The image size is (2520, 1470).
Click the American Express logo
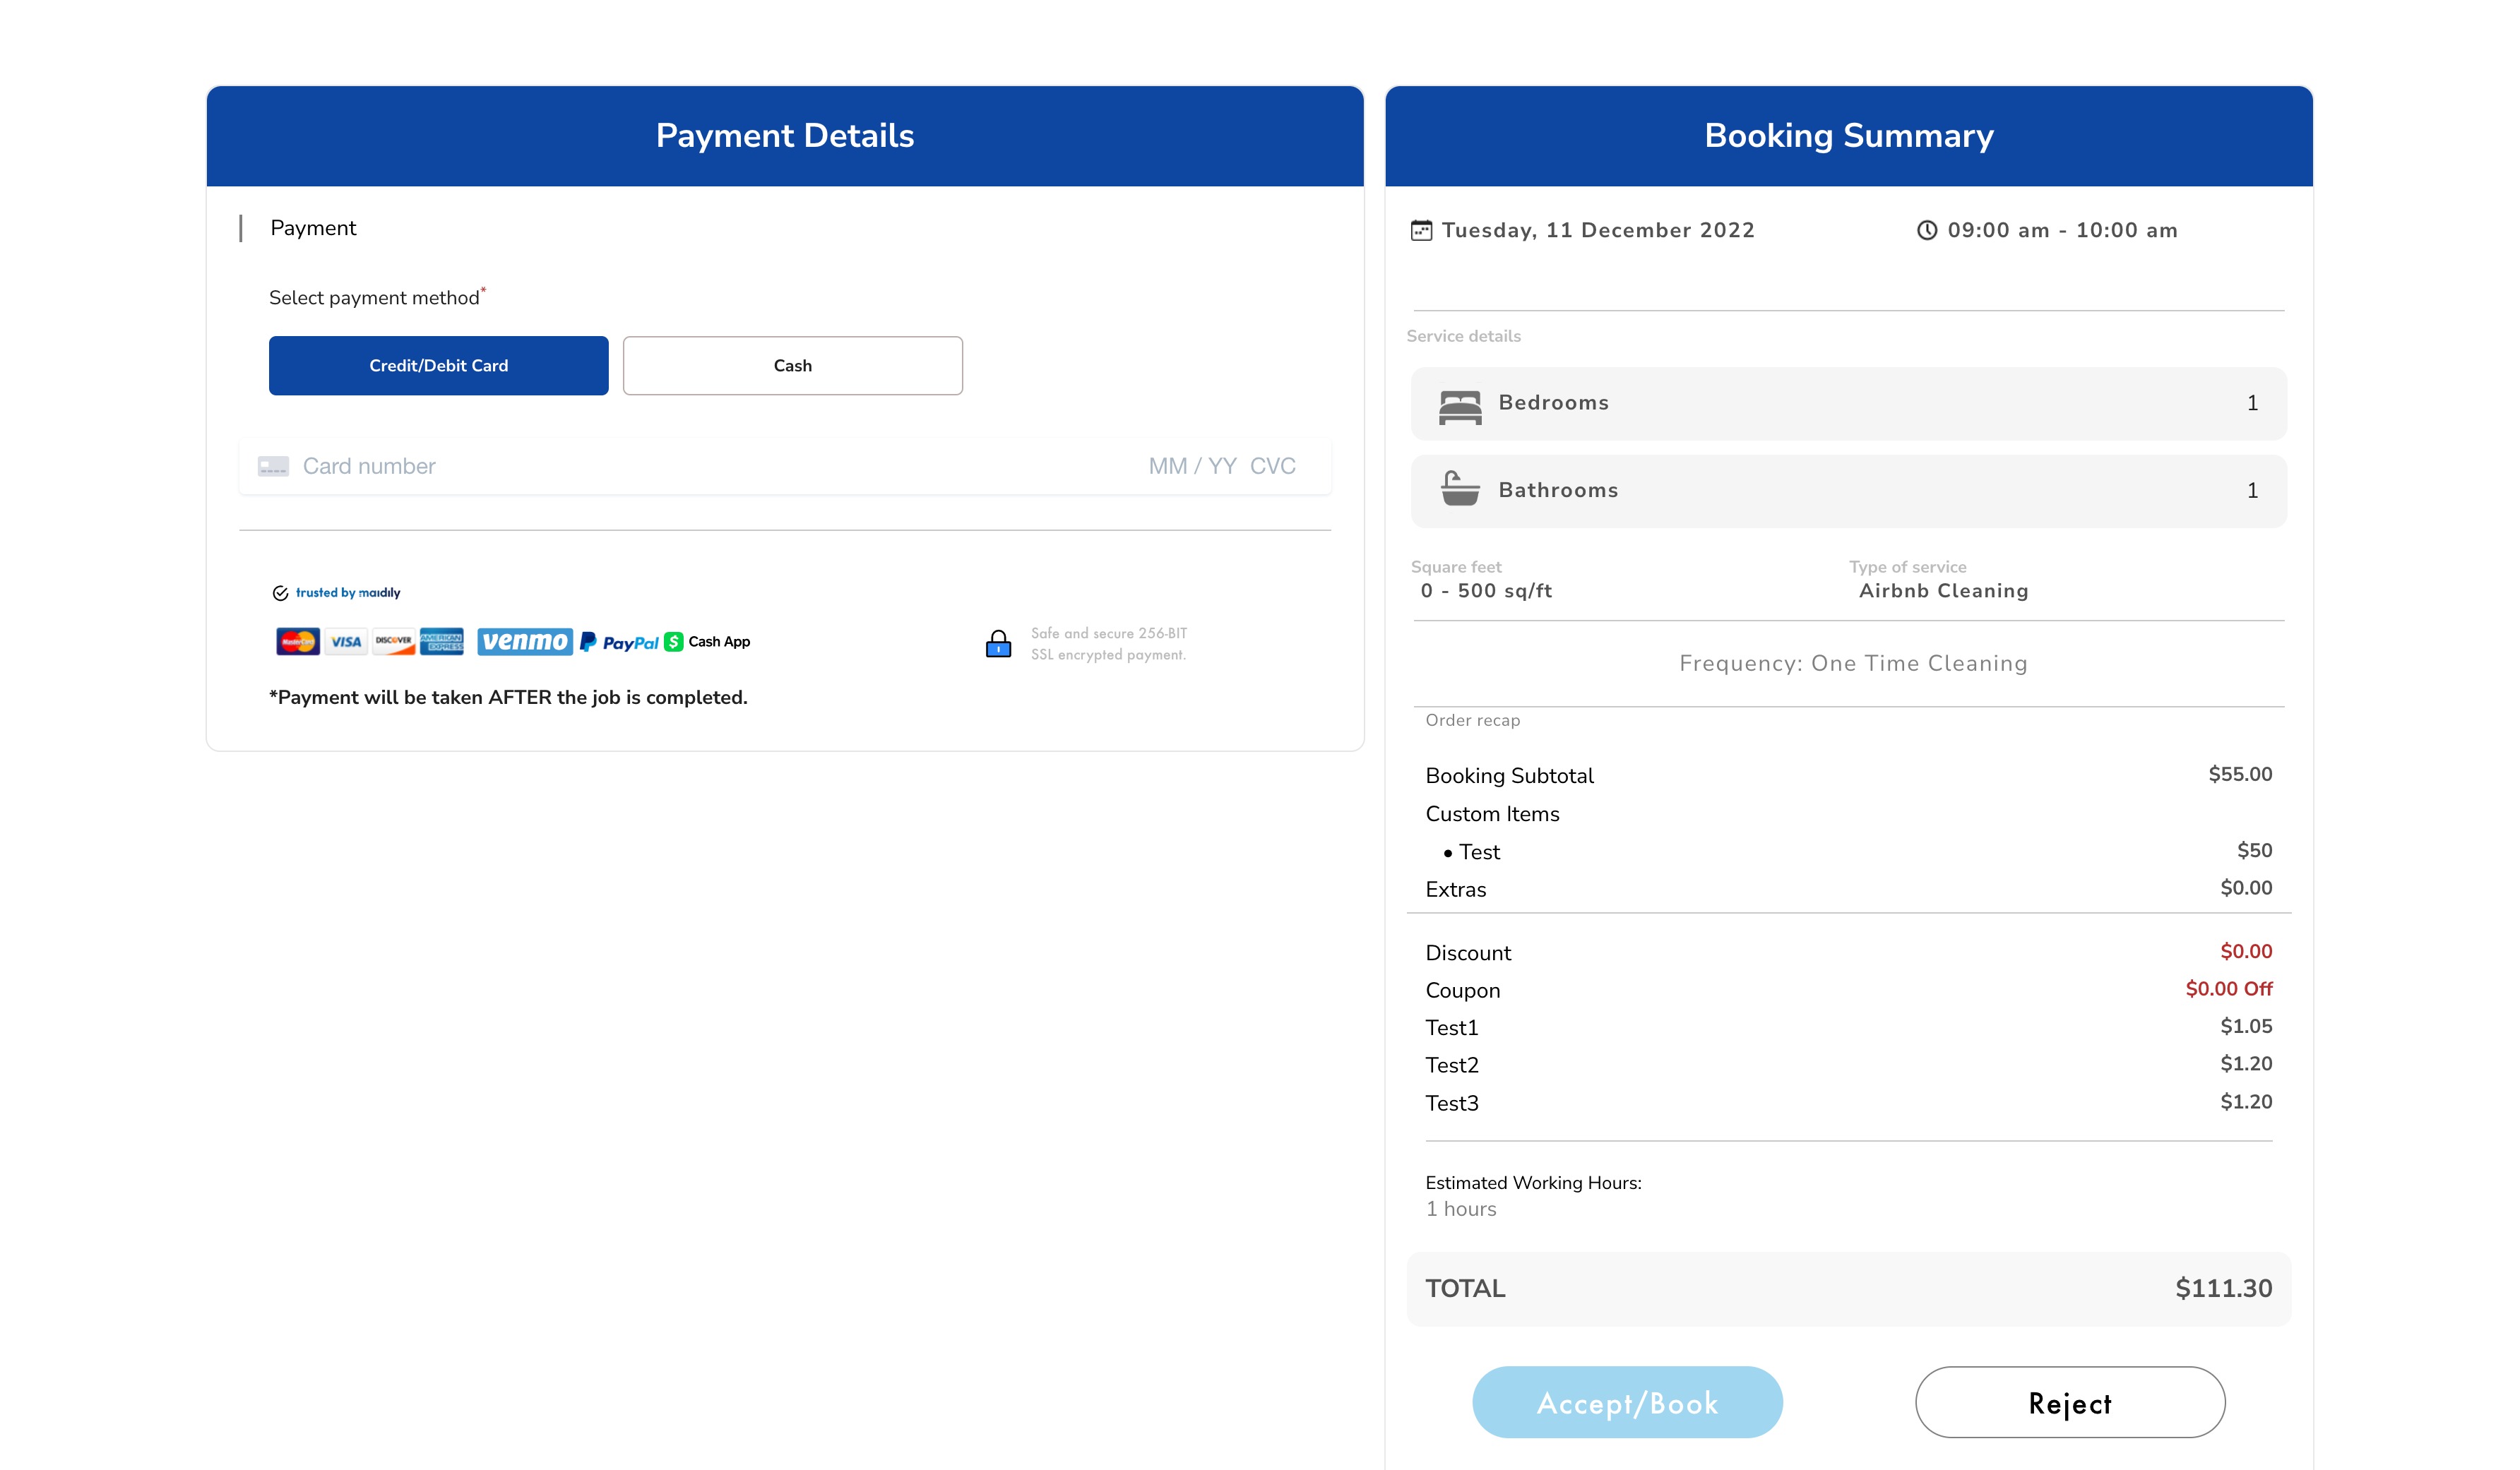[442, 642]
